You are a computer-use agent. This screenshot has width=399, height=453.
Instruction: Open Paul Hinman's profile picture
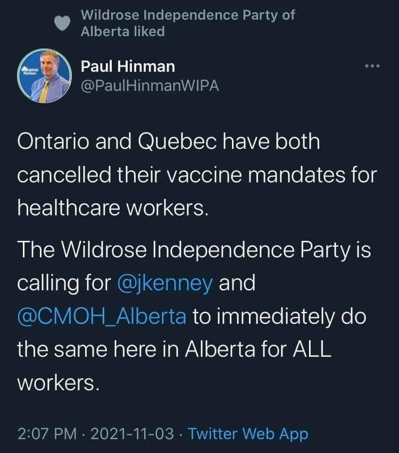(45, 76)
